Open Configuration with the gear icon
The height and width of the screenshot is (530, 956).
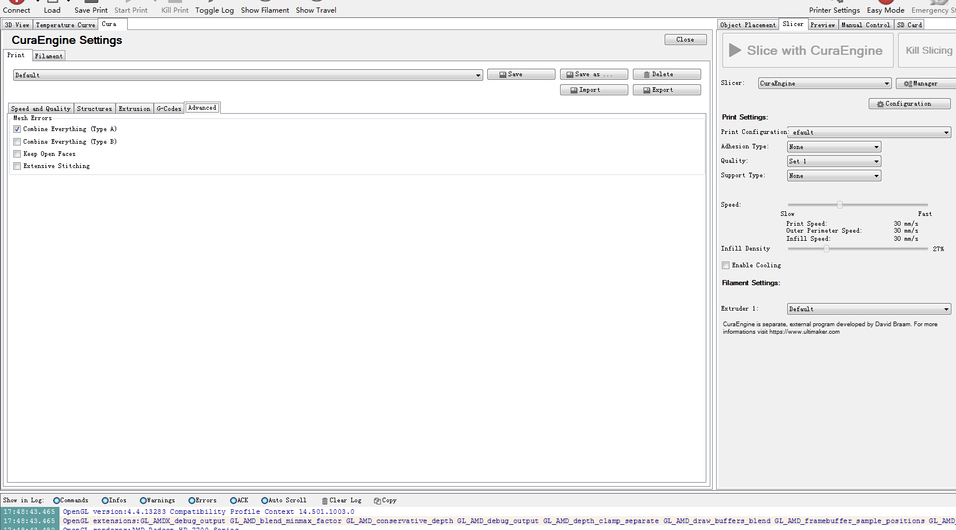coord(909,104)
